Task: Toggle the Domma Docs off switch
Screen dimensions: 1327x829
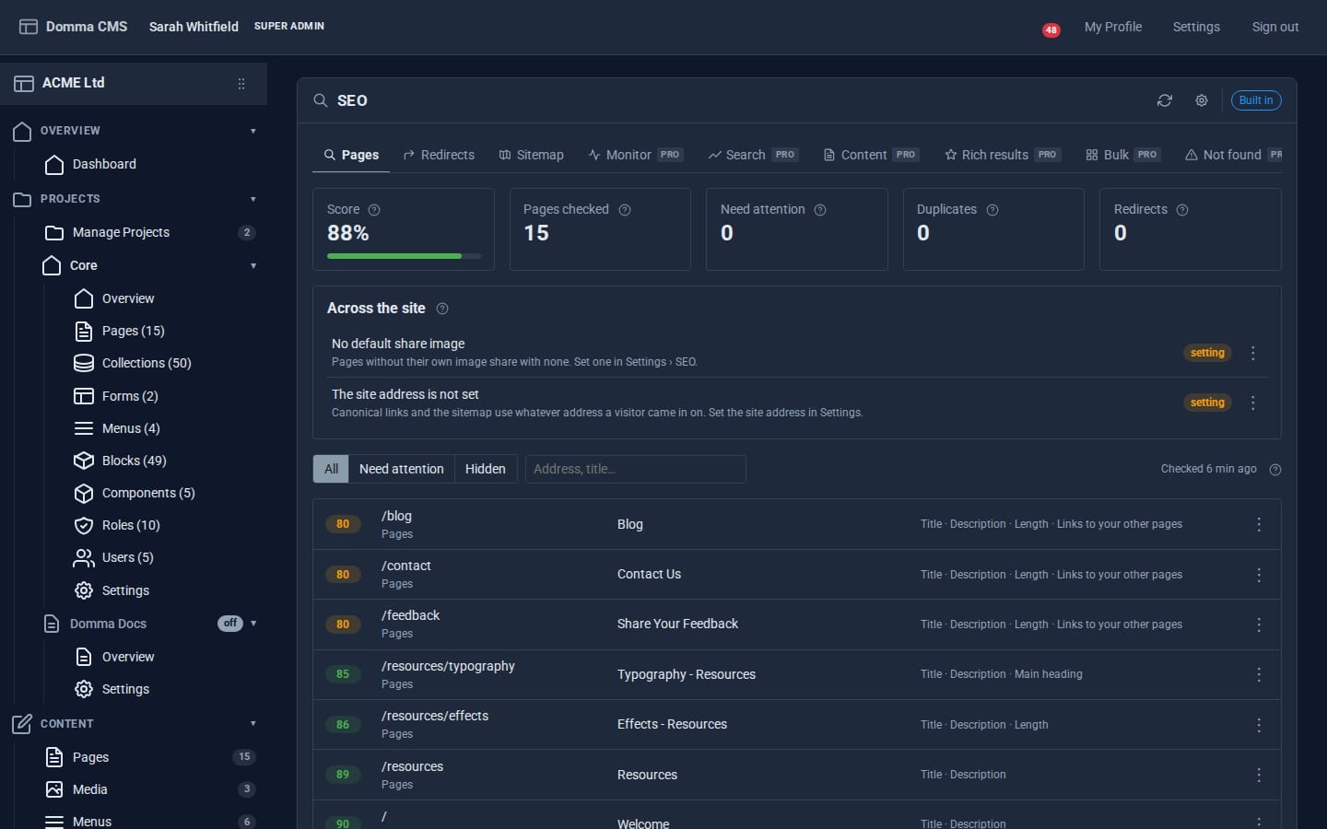Action: tap(230, 624)
